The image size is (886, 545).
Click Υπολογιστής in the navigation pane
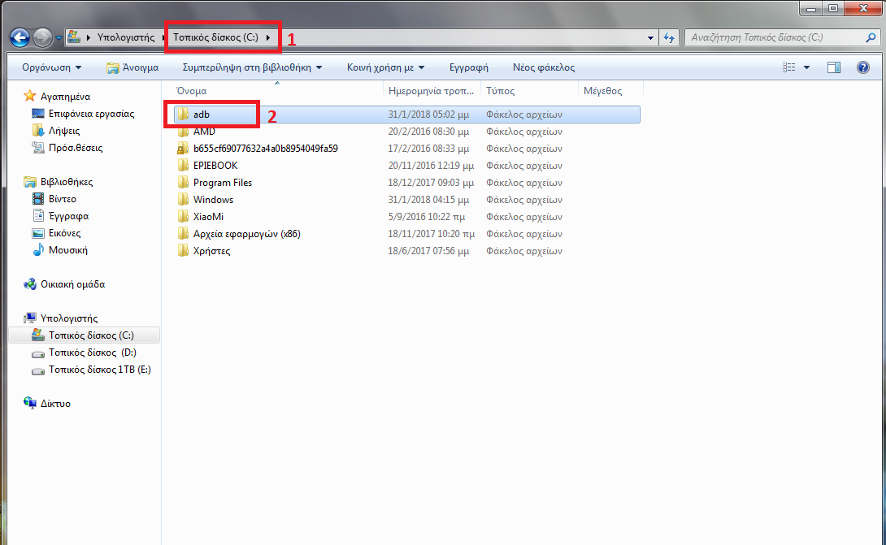click(x=69, y=318)
